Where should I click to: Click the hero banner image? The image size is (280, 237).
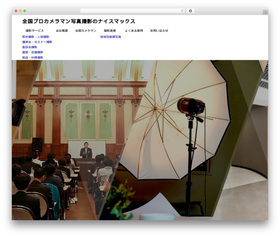(x=140, y=140)
